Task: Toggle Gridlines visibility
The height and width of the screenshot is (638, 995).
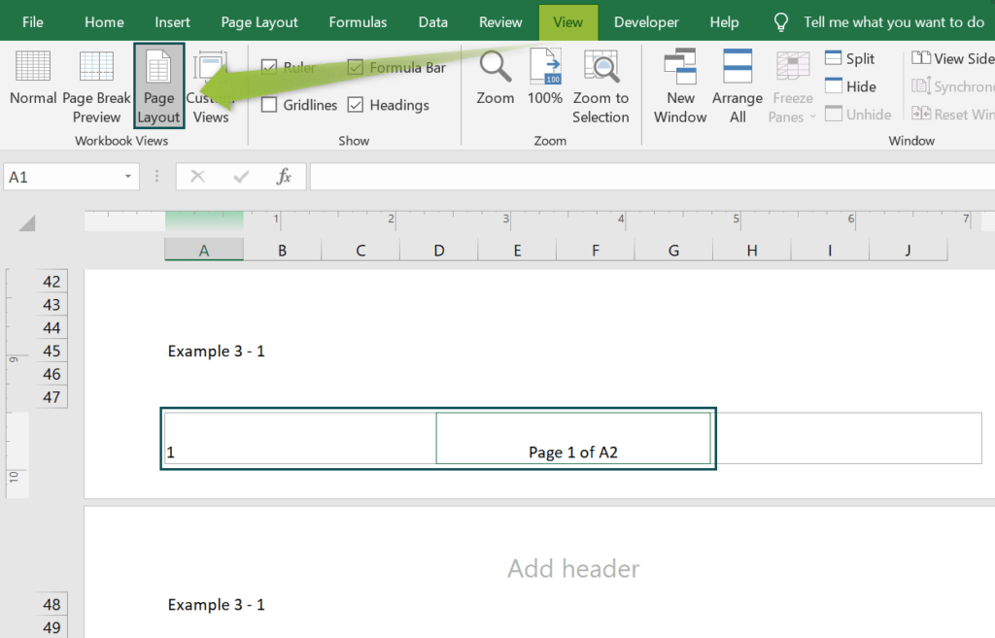Action: [x=267, y=105]
